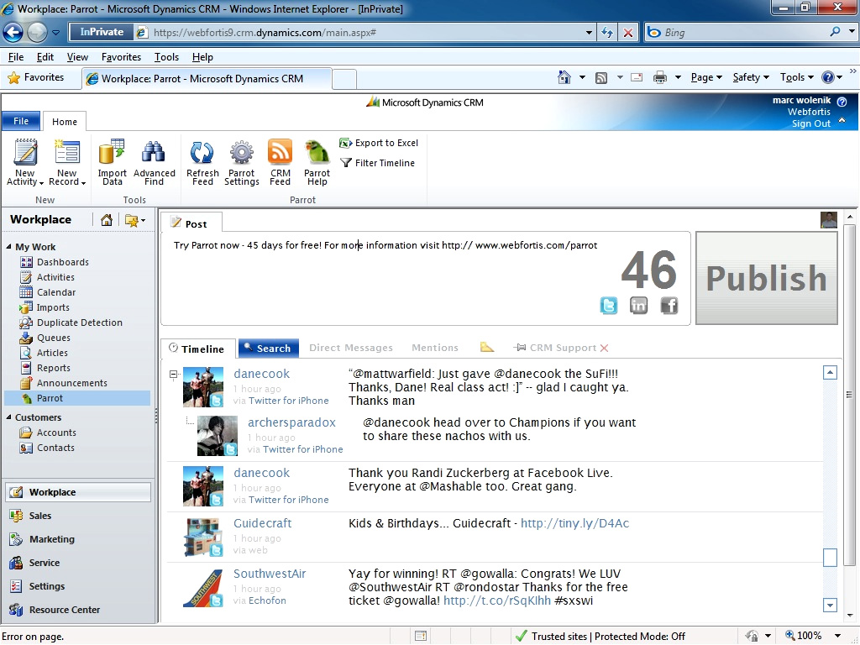This screenshot has width=860, height=645.
Task: Launch the Import Data tool
Action: [112, 162]
